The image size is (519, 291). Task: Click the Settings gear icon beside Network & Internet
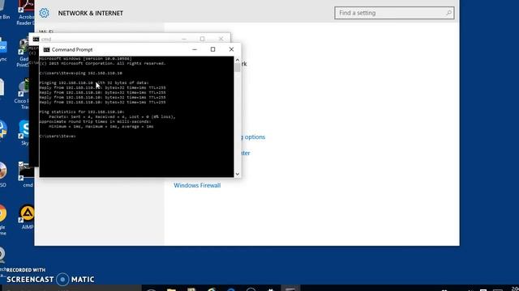(x=44, y=13)
